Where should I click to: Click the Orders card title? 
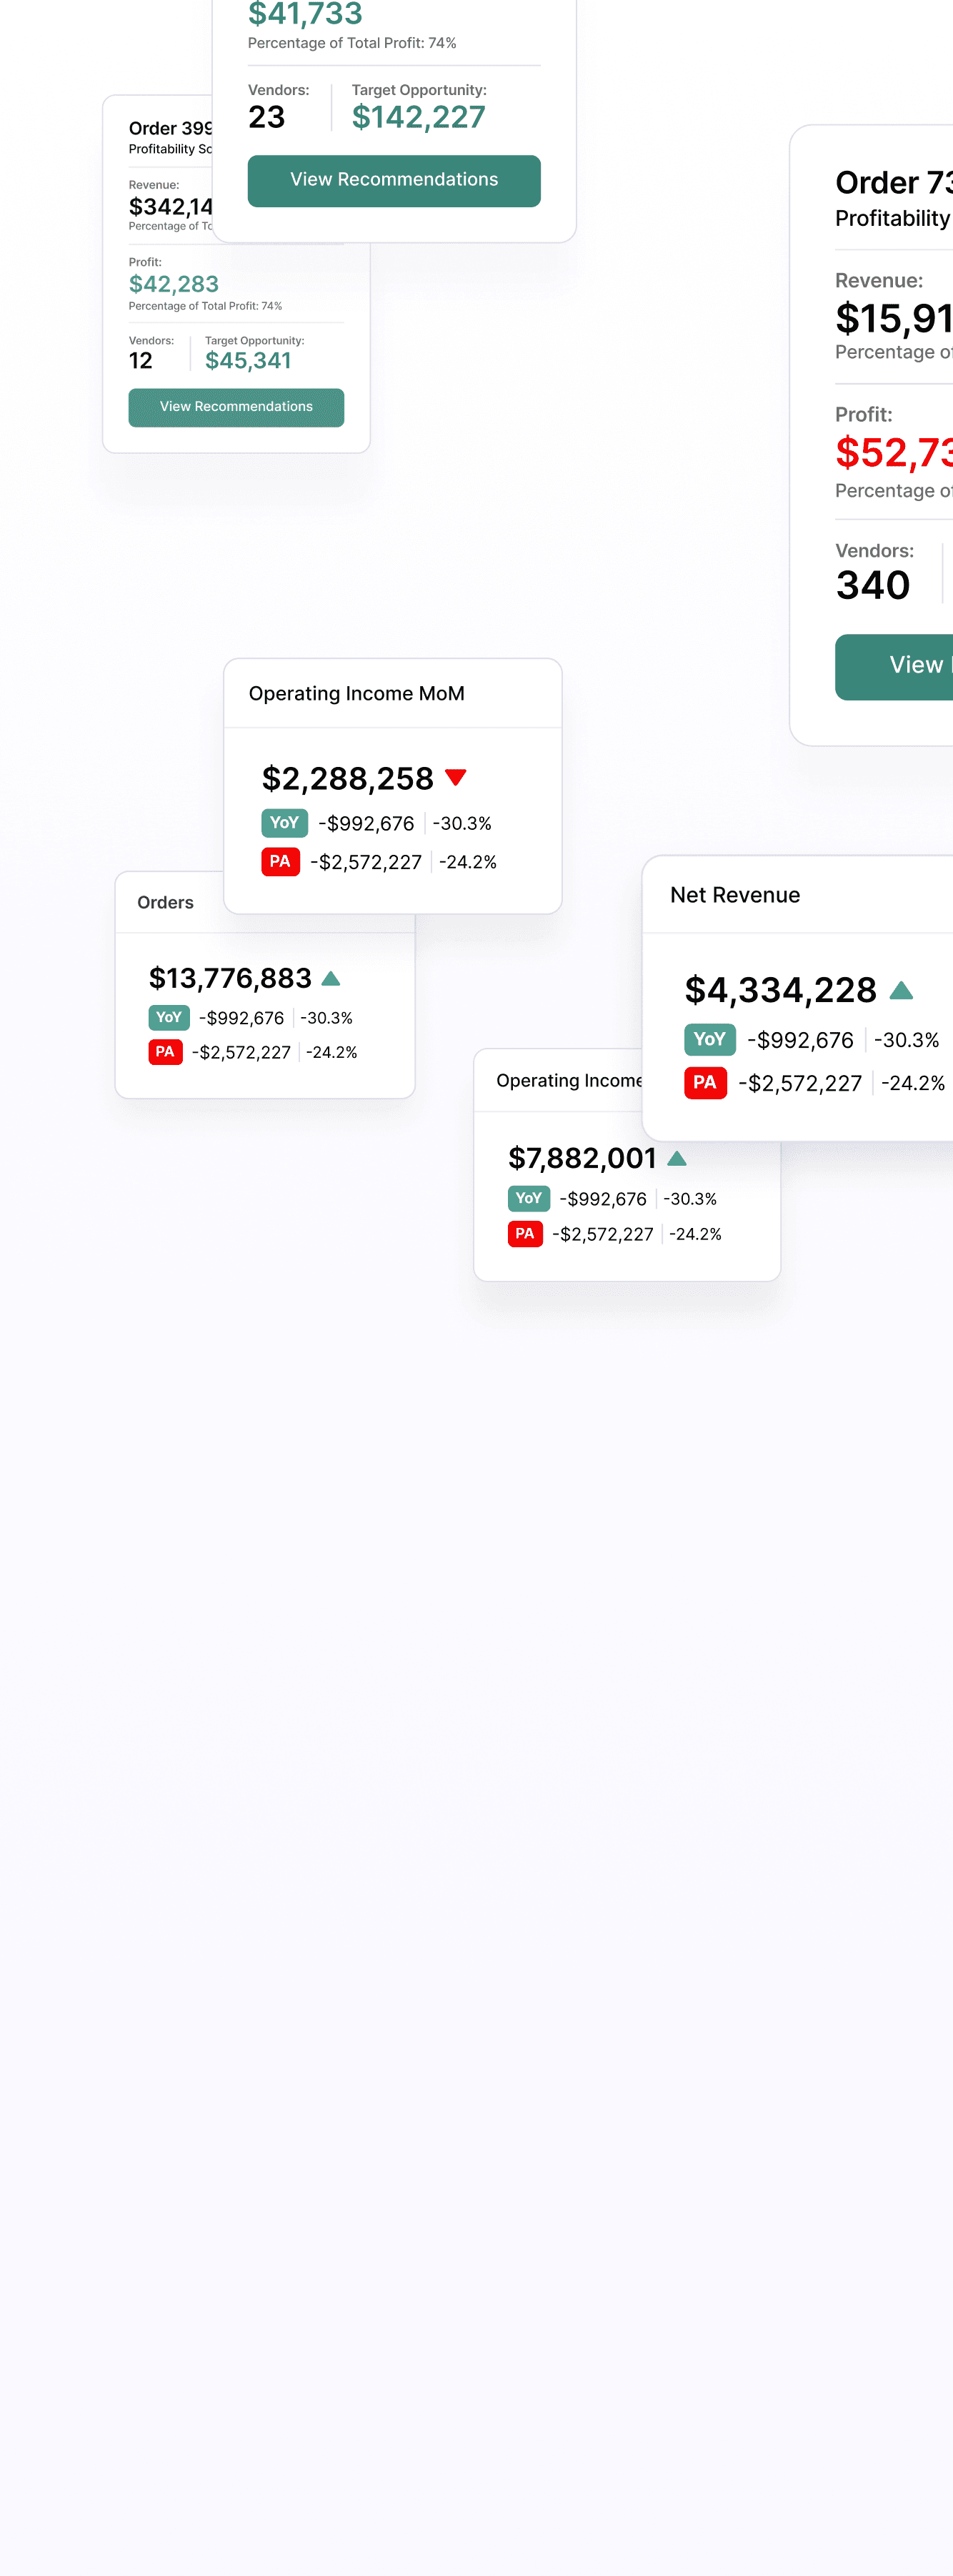tap(165, 902)
